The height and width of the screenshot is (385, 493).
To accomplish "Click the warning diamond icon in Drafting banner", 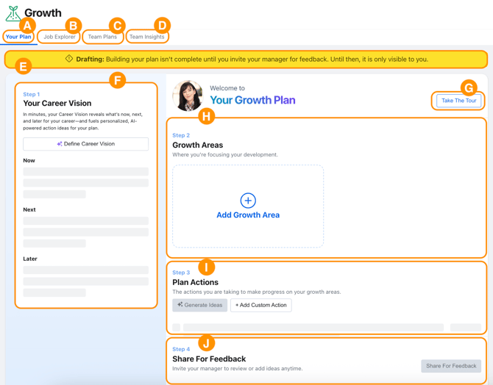I will pos(69,59).
